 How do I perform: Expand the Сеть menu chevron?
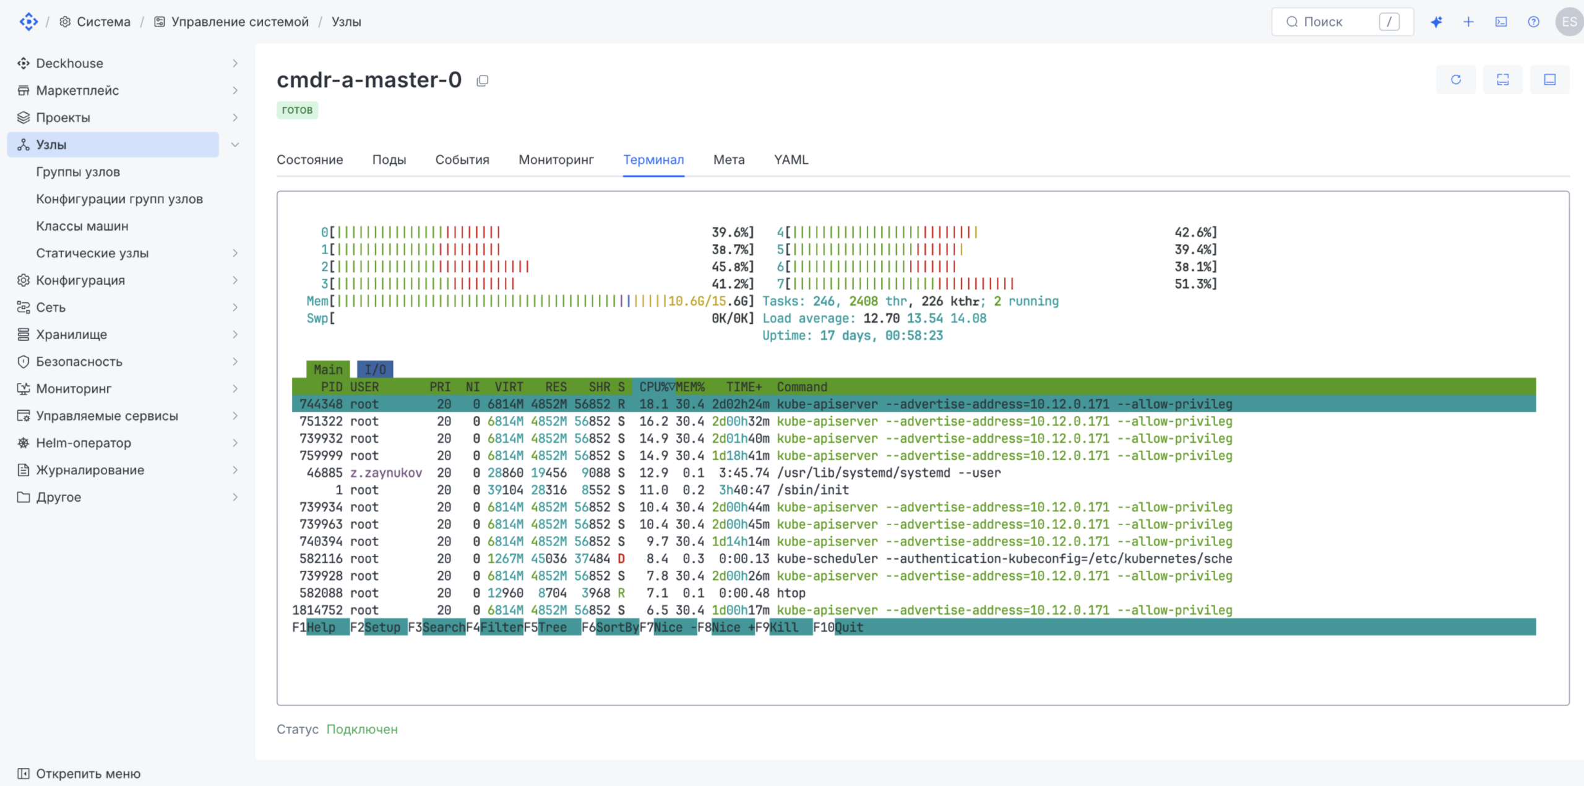click(235, 307)
